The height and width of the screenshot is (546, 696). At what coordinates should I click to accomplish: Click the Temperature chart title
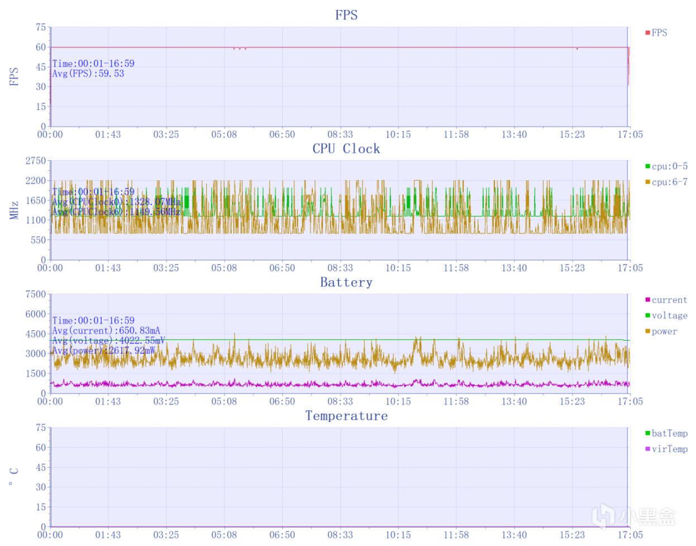(346, 415)
